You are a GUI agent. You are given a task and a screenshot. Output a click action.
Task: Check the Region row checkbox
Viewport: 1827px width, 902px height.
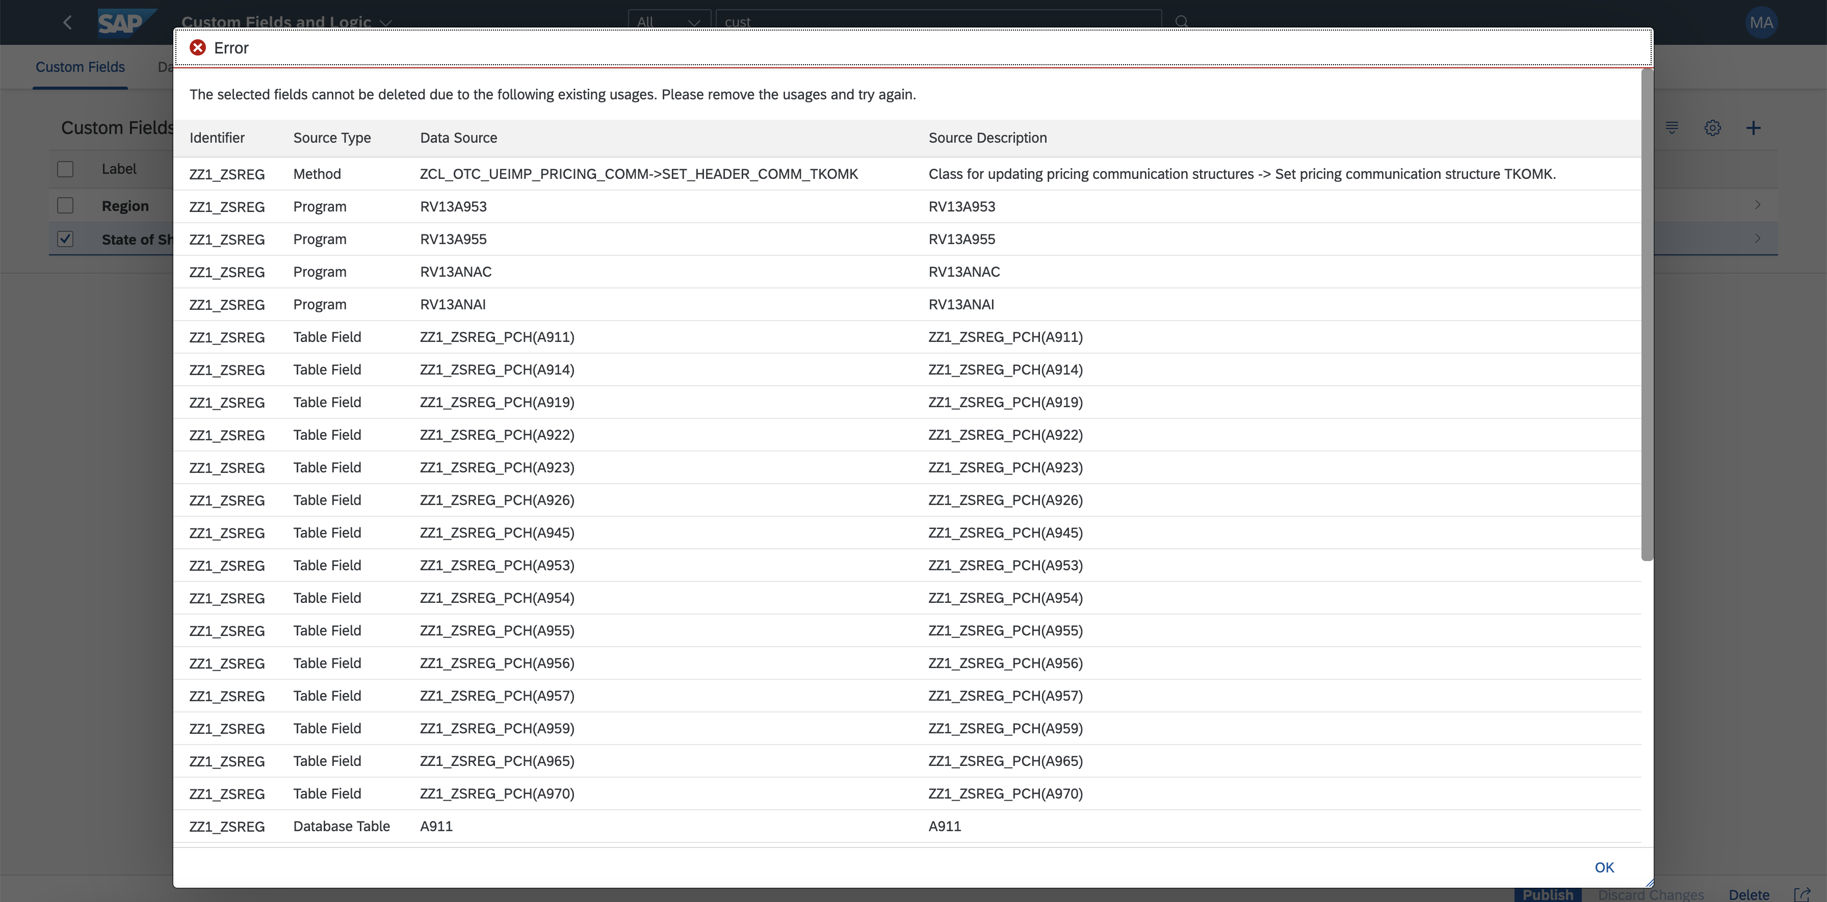65,206
